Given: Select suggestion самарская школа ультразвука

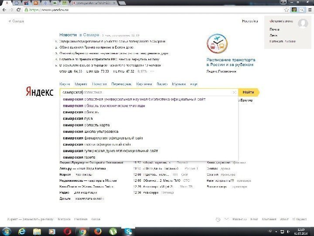Looking at the screenshot, I should tap(149, 132).
